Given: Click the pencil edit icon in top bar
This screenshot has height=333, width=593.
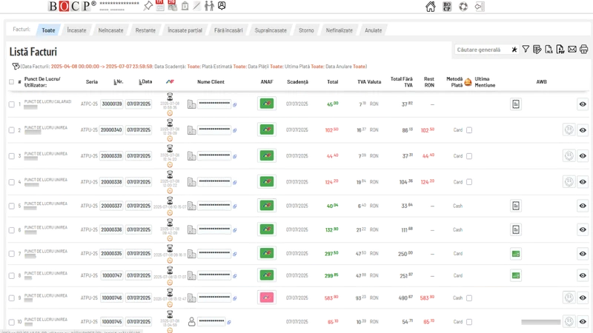Looking at the screenshot, I should click(196, 6).
